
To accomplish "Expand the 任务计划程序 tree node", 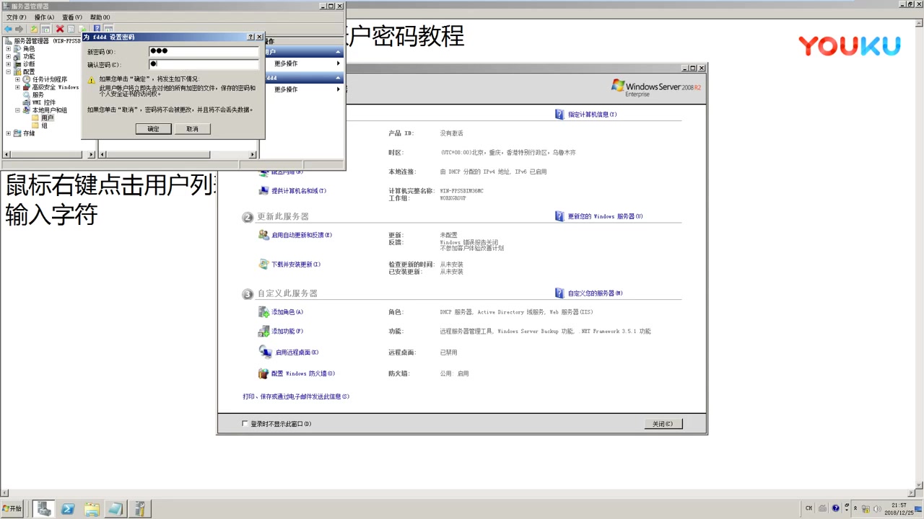I will pyautogui.click(x=17, y=79).
